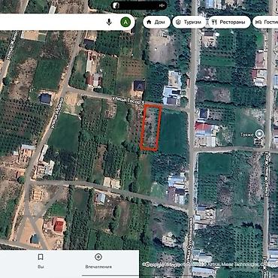Tap the Таяже place marker pin
The width and height of the screenshot is (278, 278).
[259, 134]
